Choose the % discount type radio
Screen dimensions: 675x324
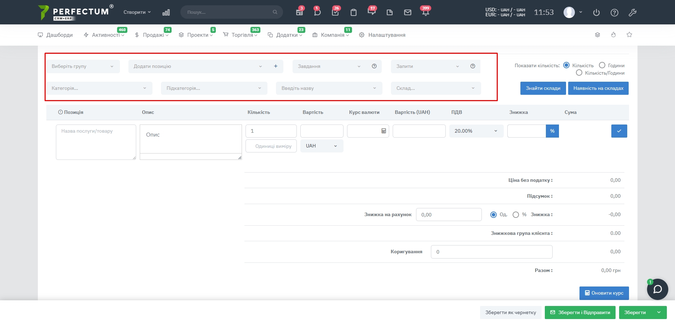point(516,215)
